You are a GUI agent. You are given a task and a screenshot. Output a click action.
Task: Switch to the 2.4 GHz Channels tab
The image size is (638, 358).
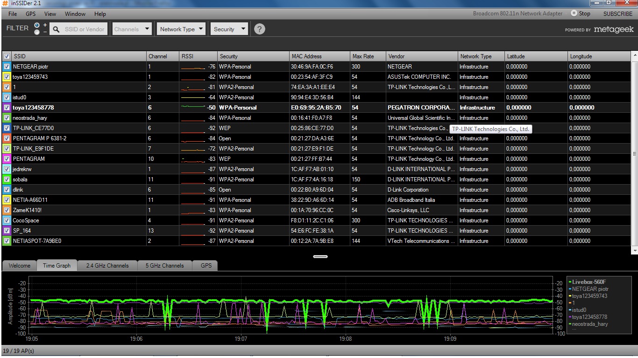107,266
